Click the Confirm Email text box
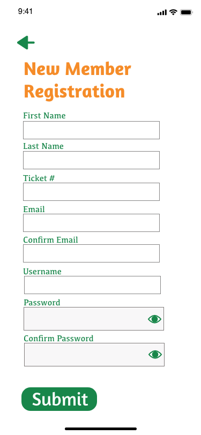This screenshot has height=435, width=201. point(91,253)
